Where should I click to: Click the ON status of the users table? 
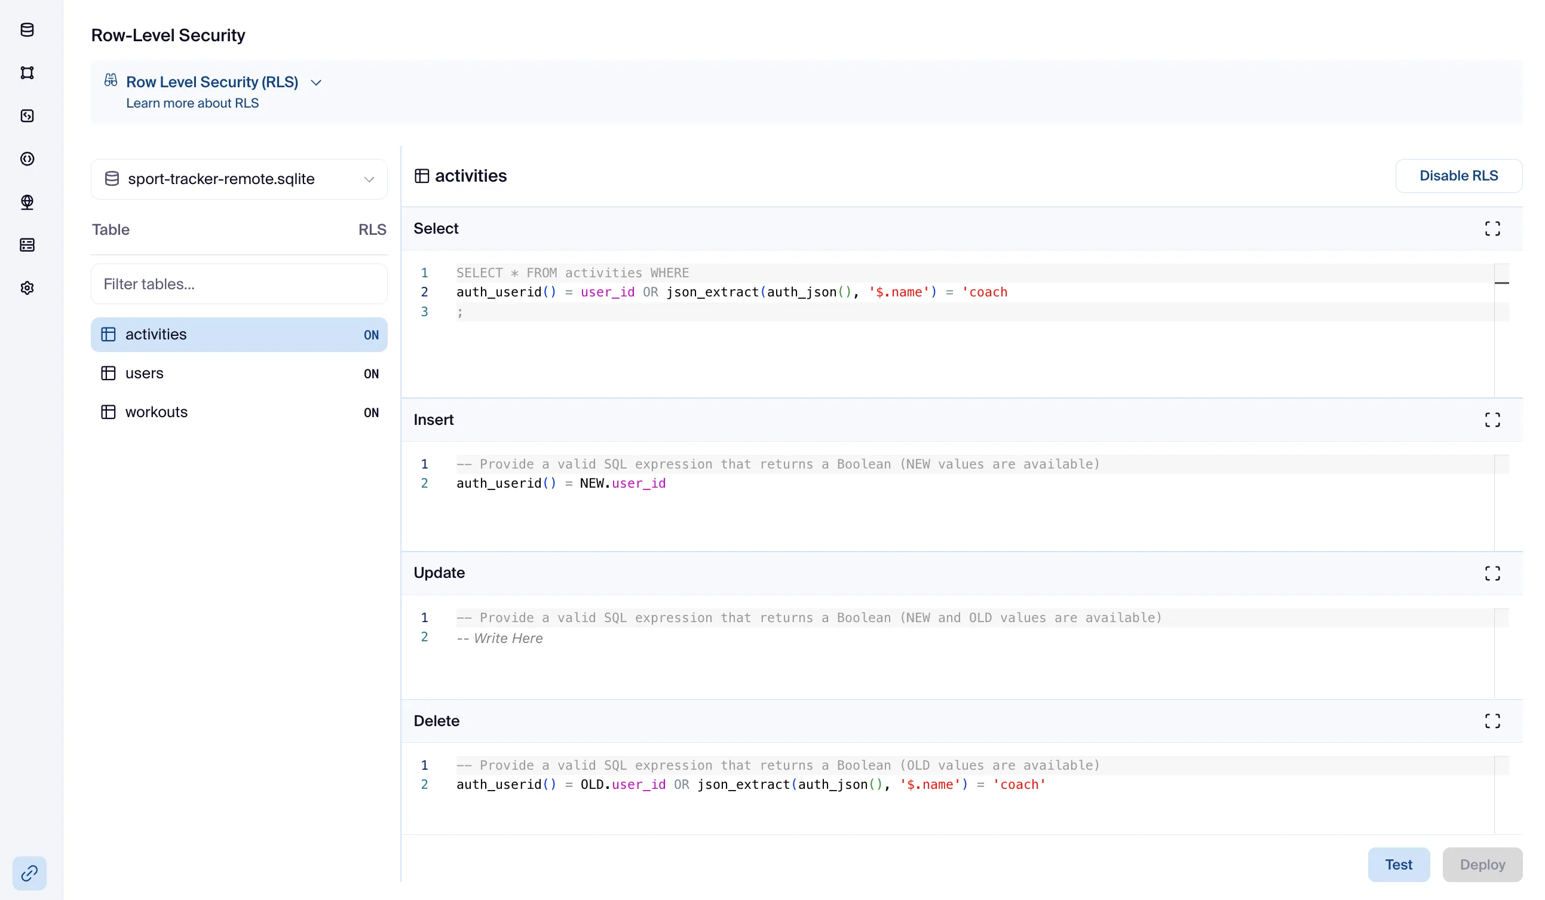click(x=371, y=374)
